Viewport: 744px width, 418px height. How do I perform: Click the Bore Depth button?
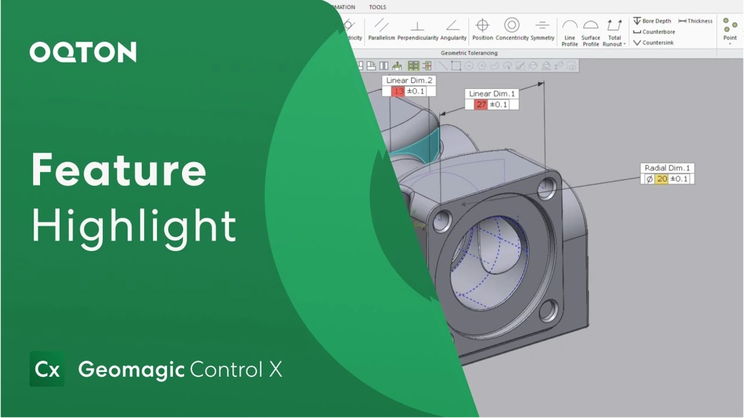(652, 21)
